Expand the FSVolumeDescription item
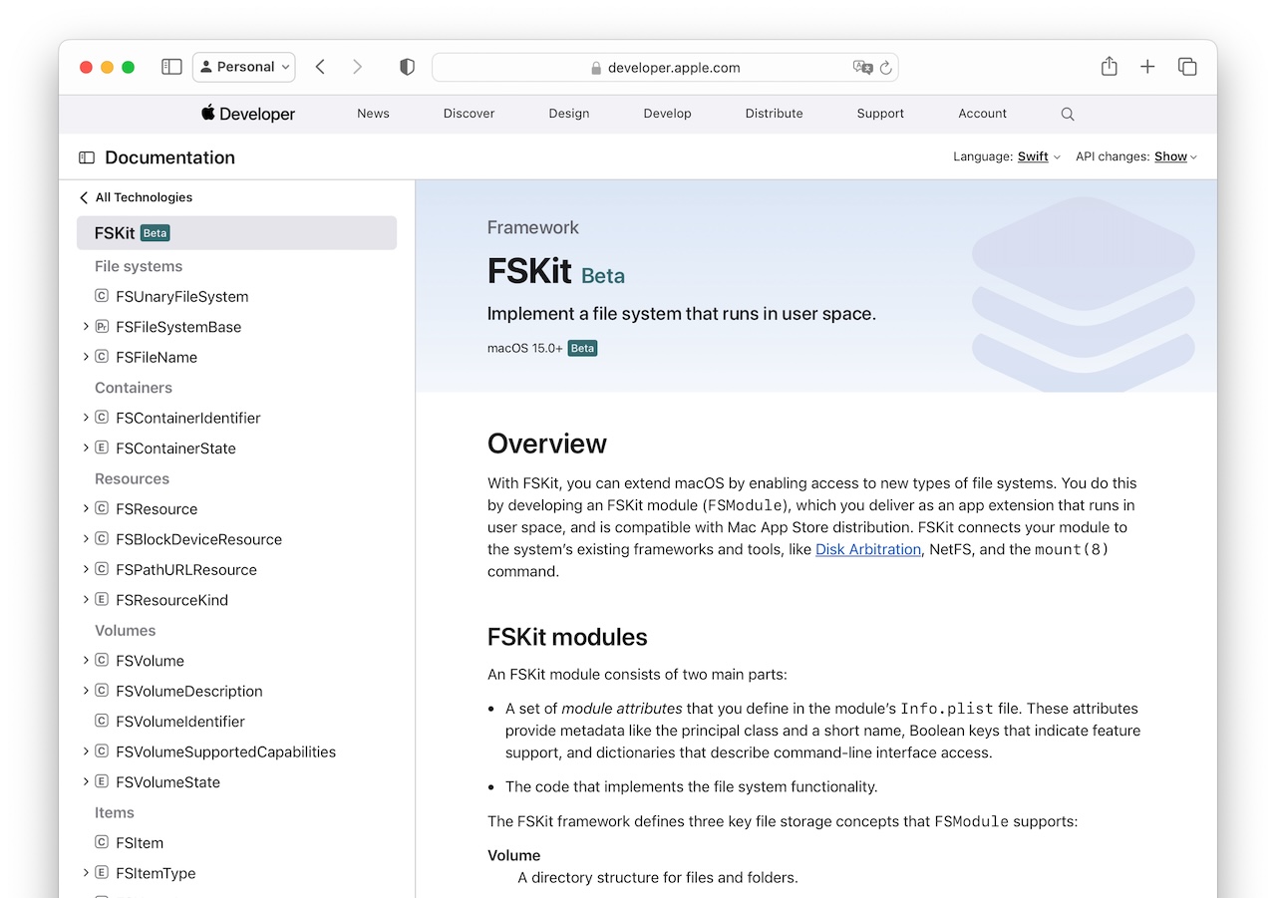1276x898 pixels. click(x=86, y=691)
